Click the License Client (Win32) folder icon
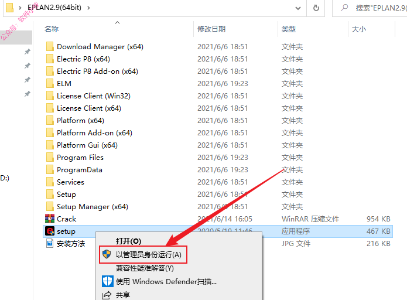 (50, 96)
